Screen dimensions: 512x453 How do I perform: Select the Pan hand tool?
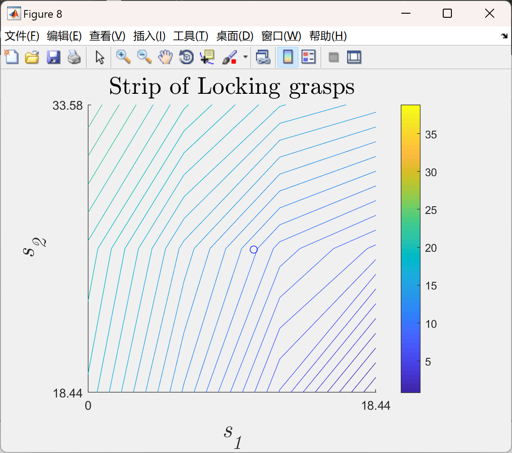click(165, 57)
